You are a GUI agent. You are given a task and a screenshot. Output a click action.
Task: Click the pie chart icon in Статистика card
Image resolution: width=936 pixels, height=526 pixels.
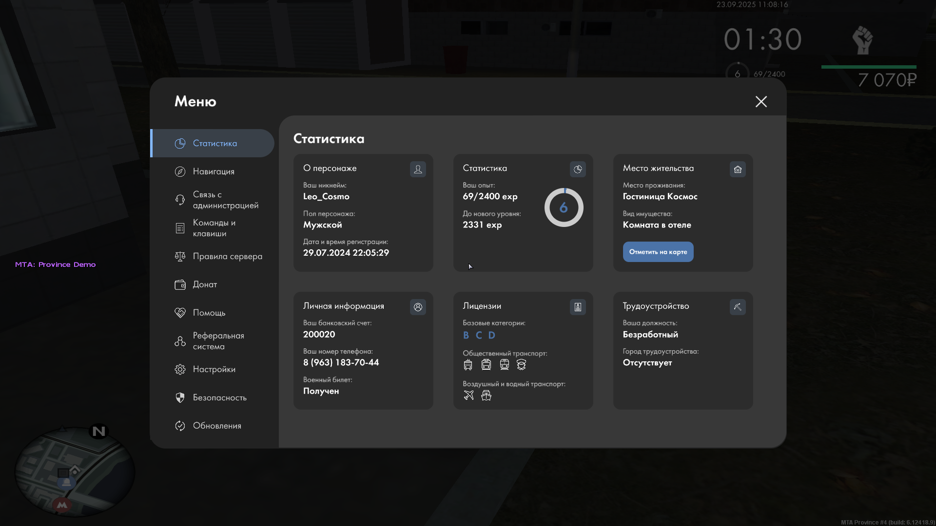[x=578, y=169]
